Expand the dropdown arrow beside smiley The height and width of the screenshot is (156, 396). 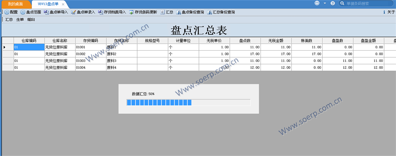325,3
